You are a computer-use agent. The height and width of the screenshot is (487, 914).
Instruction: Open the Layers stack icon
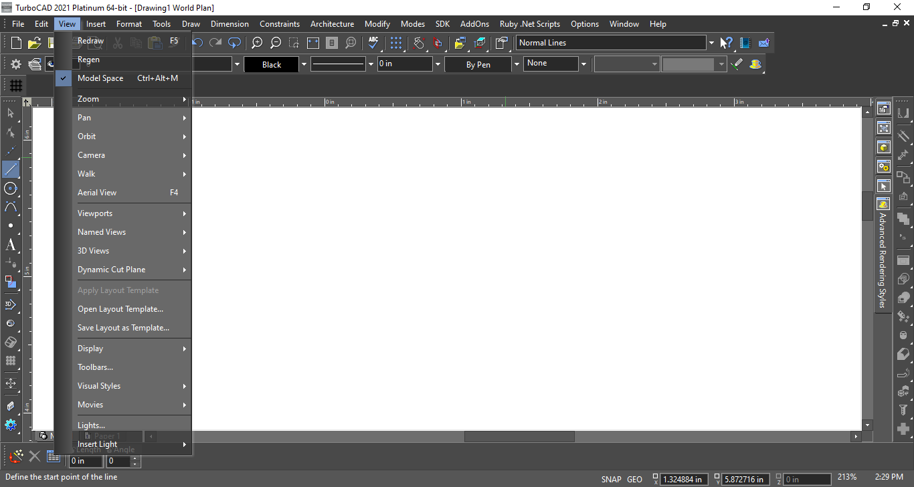click(35, 64)
